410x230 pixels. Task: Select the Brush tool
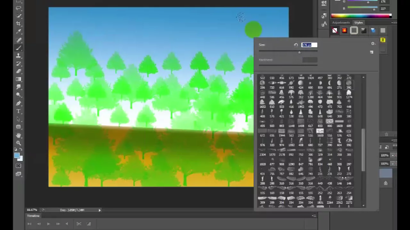pos(19,48)
